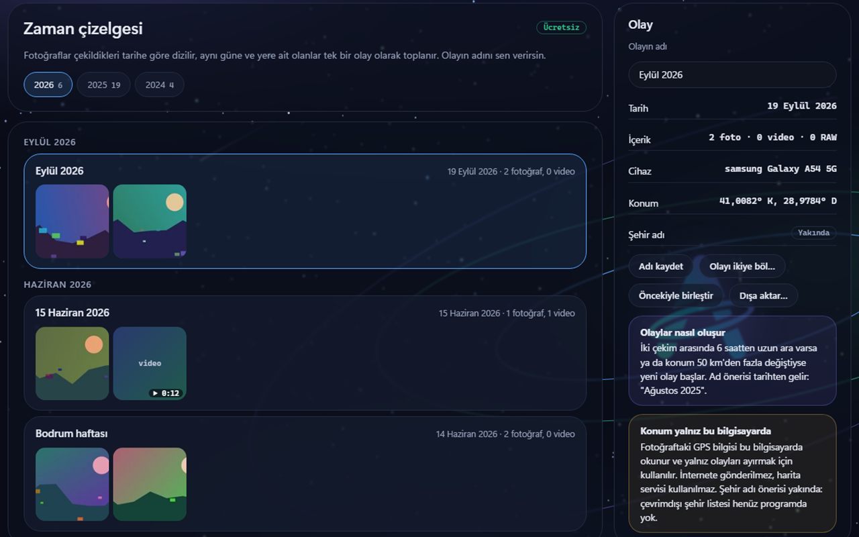Image resolution: width=859 pixels, height=537 pixels.
Task: Open the photo thumbnail in 15 Haziran 2026
Action: pyautogui.click(x=72, y=363)
